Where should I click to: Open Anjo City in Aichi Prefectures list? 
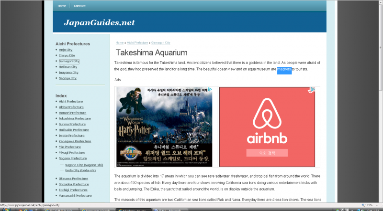pyautogui.click(x=66, y=50)
